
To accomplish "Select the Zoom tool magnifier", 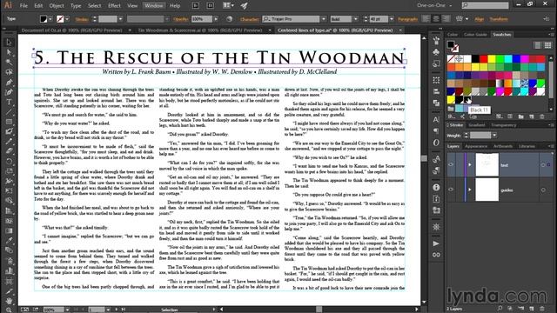I will click(9, 310).
